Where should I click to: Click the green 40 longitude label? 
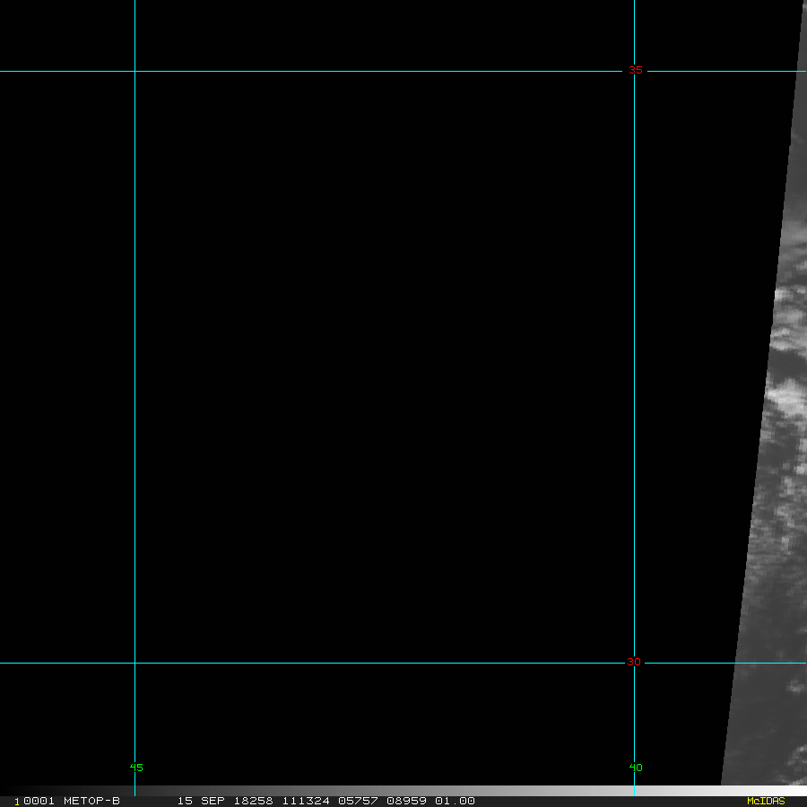click(x=636, y=767)
